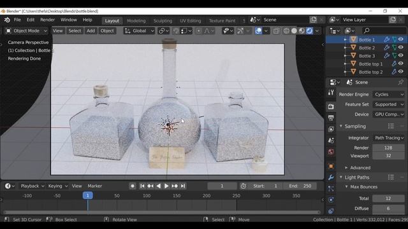The height and width of the screenshot is (229, 408).
Task: Switch to the Modeling workspace tab
Action: [x=136, y=20]
